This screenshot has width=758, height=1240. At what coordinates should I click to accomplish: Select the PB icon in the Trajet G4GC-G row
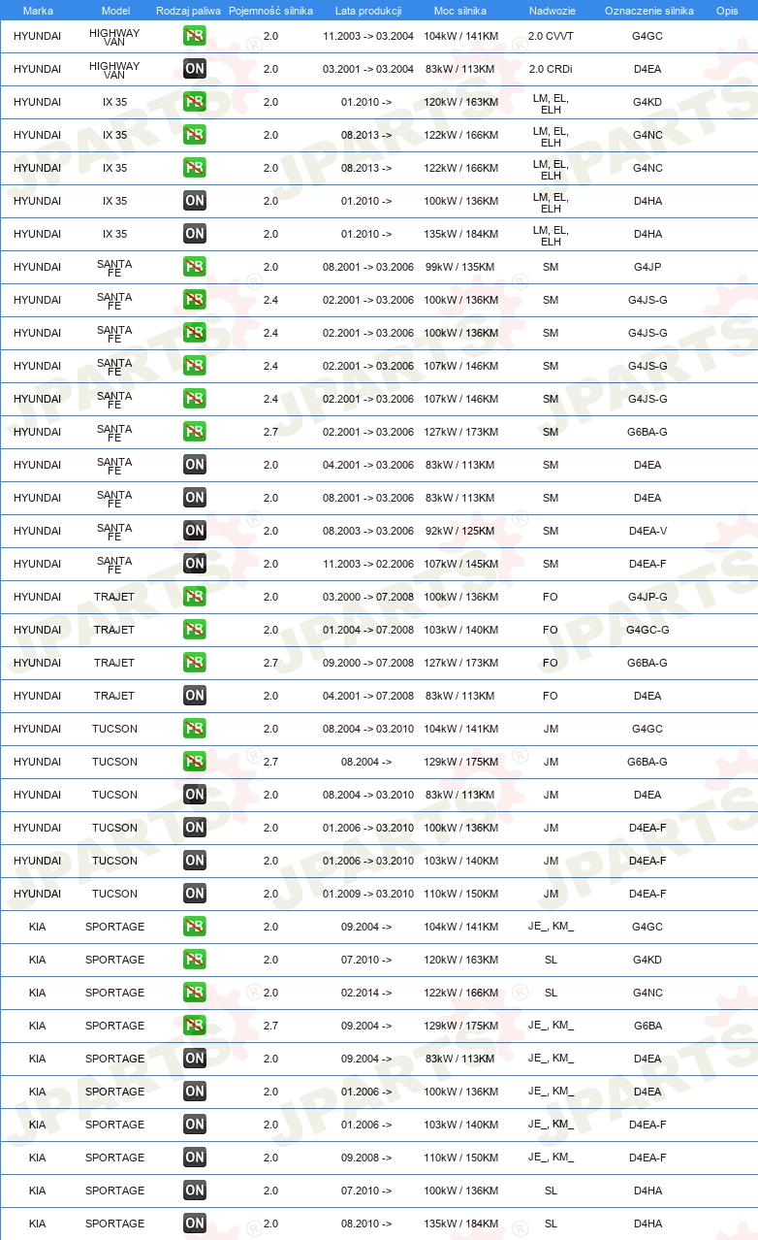coord(195,630)
